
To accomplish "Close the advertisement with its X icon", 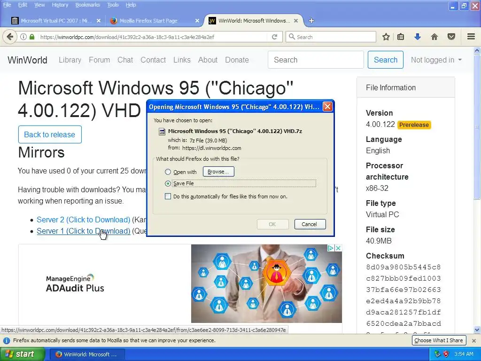I will [x=338, y=248].
